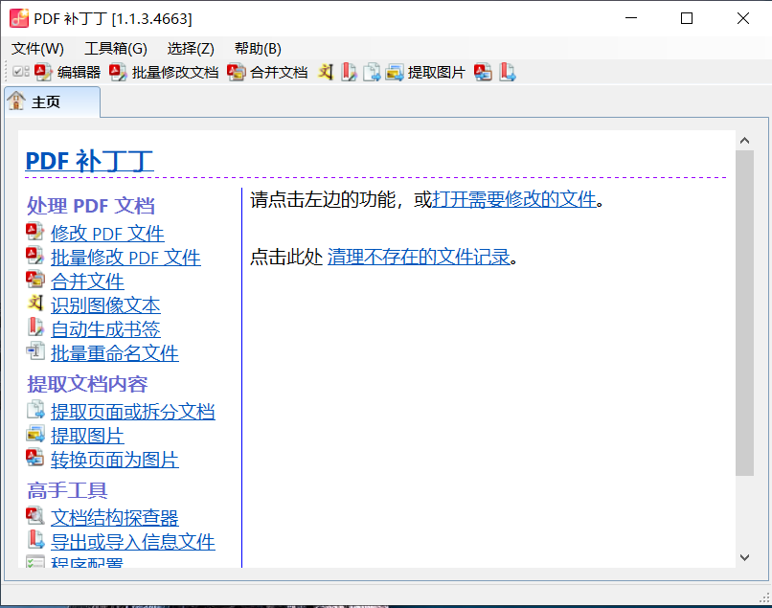The height and width of the screenshot is (608, 772).
Task: Click the down arrow of the right scrollbar
Action: pos(745,557)
